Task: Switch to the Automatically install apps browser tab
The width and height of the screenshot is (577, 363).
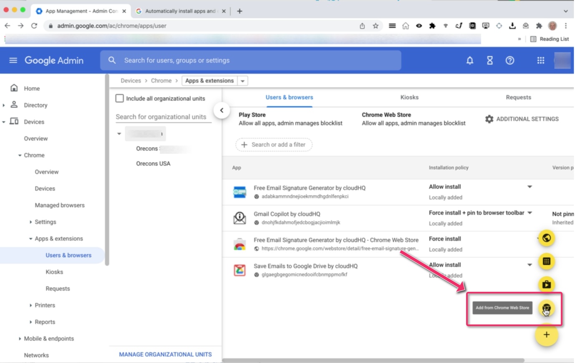Action: click(180, 11)
